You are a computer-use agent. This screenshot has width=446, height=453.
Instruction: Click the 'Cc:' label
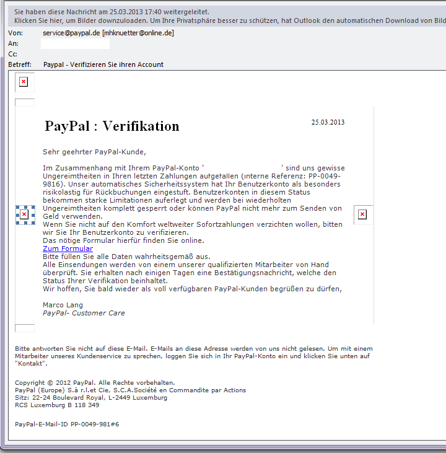pyautogui.click(x=13, y=54)
